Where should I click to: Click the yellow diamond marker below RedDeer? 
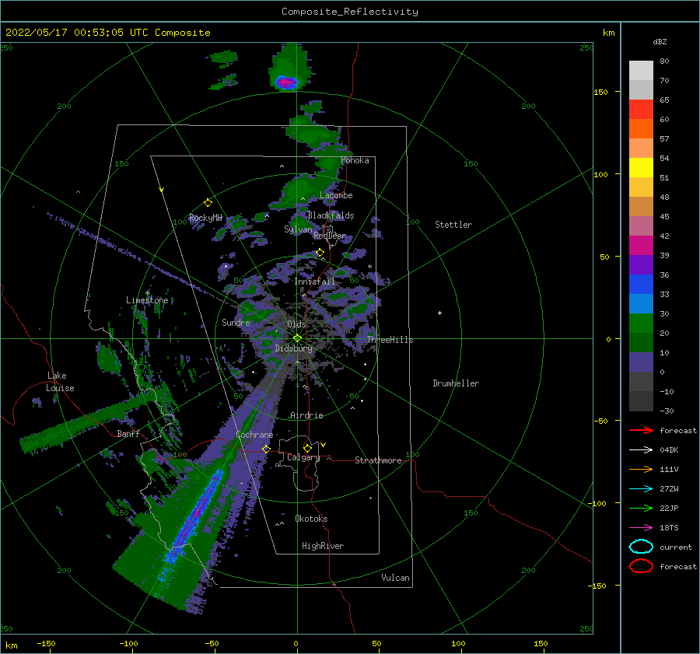tap(320, 253)
